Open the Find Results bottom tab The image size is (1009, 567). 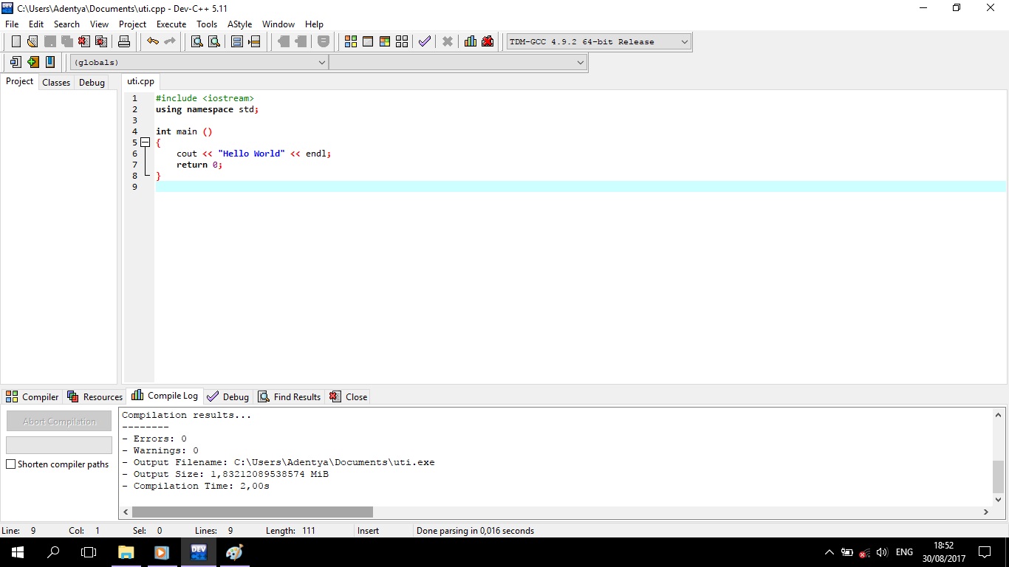(289, 396)
